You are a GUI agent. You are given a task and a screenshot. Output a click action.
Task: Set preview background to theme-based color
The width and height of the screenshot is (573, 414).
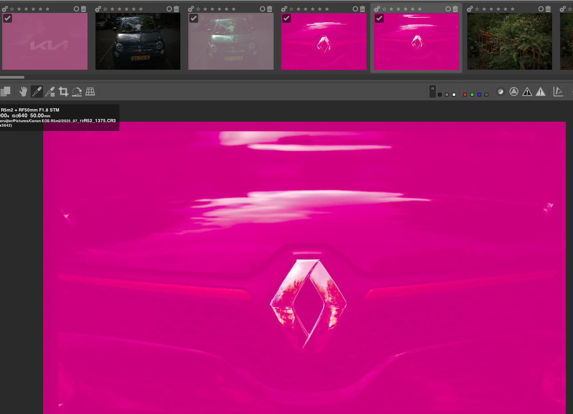coord(433,92)
